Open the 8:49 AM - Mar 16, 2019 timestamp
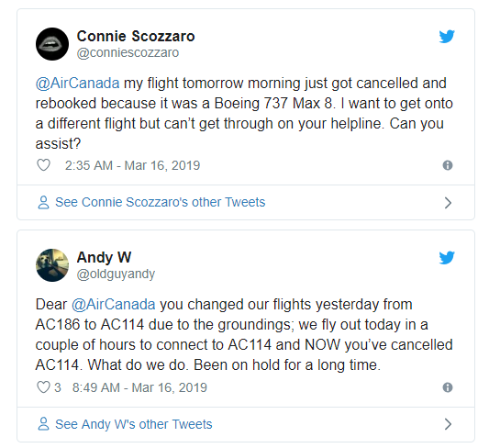 [139, 387]
